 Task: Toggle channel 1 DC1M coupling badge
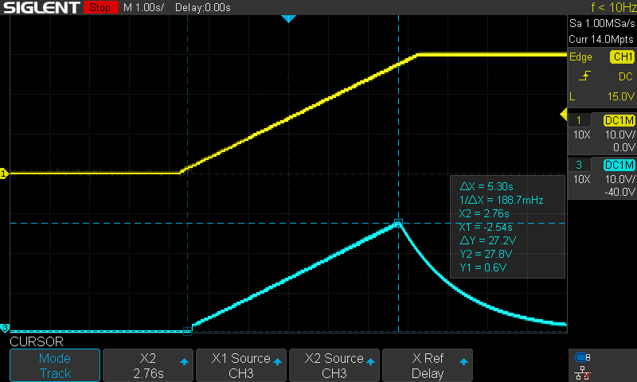click(619, 120)
